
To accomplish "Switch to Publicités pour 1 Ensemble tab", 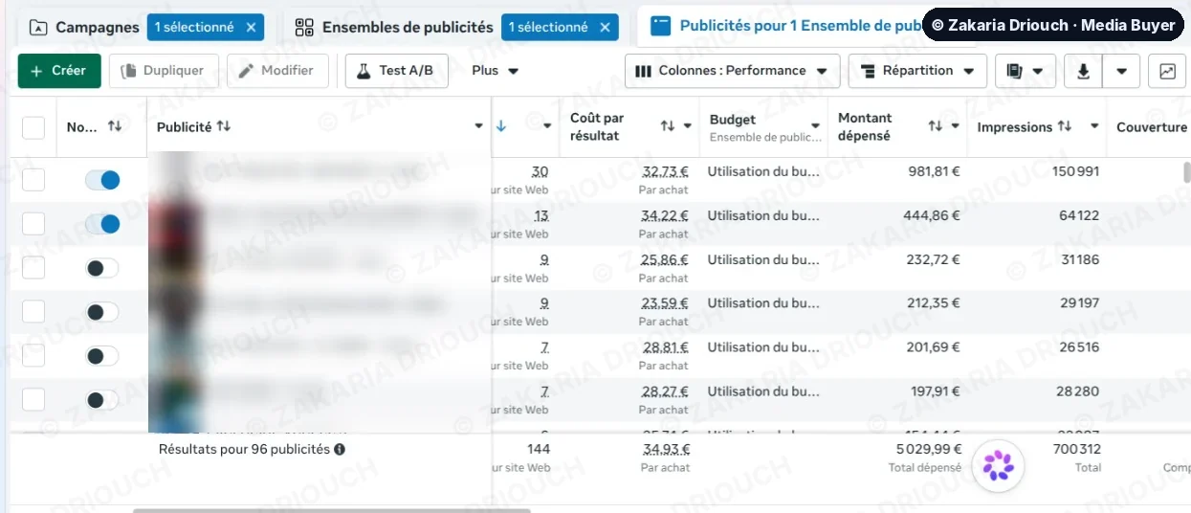I will (784, 26).
